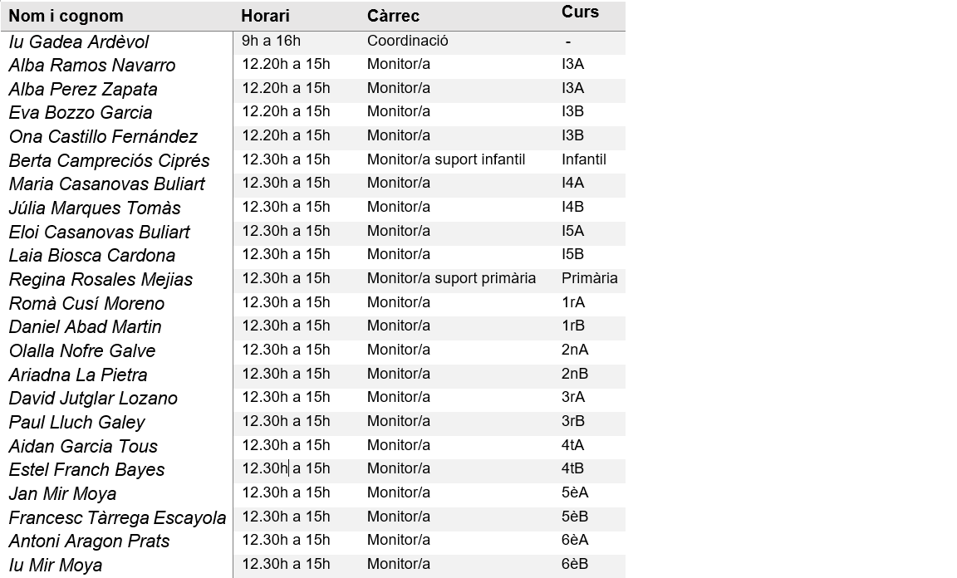The width and height of the screenshot is (957, 578).
Task: Select the name Antoni Aragon Prats
Action: click(89, 541)
